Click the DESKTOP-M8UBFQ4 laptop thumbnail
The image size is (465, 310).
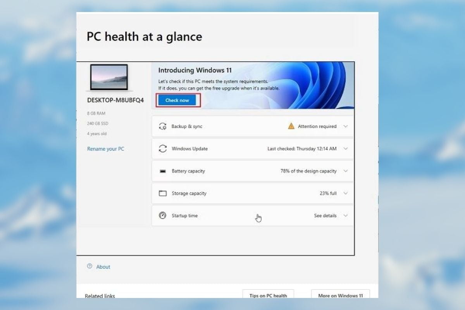pyautogui.click(x=109, y=78)
